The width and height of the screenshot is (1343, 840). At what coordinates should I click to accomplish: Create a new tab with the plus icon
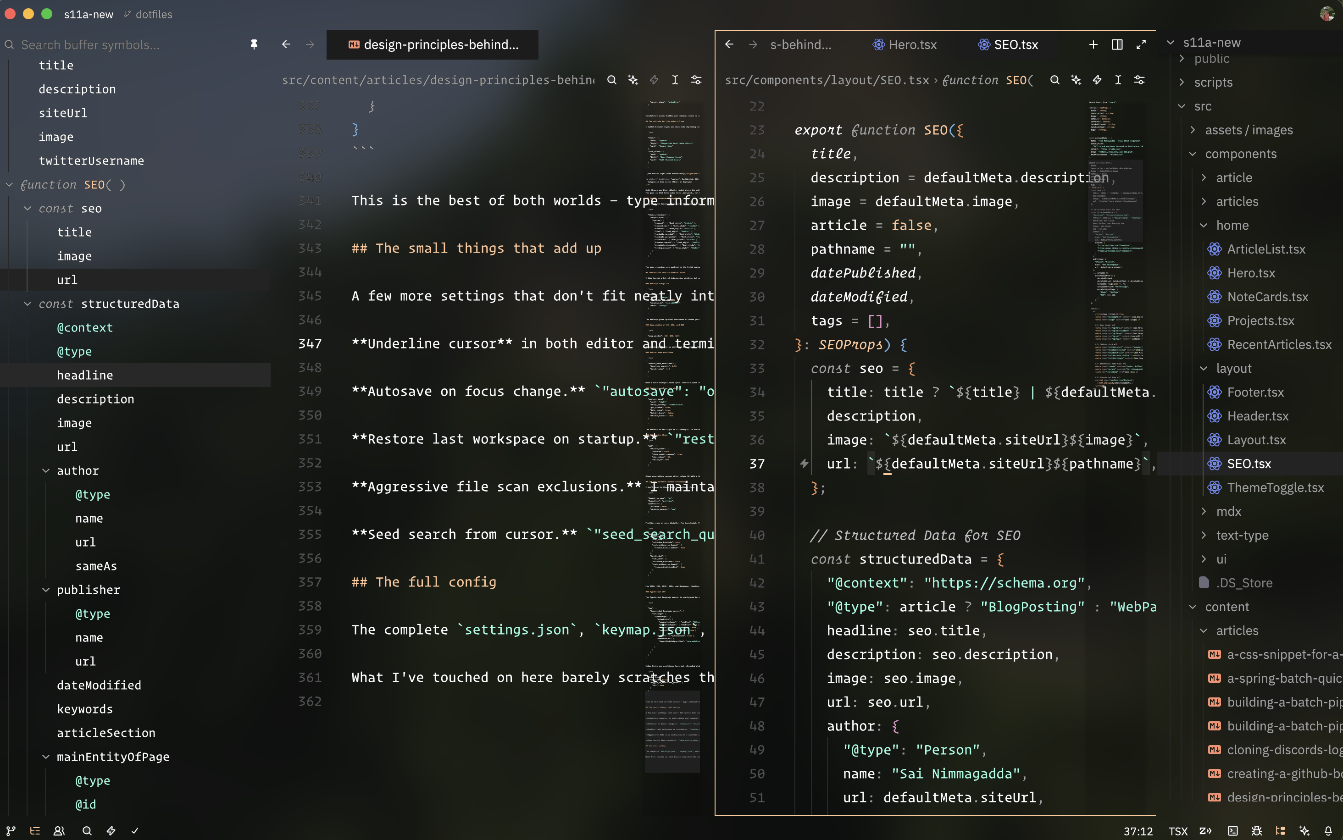1093,44
